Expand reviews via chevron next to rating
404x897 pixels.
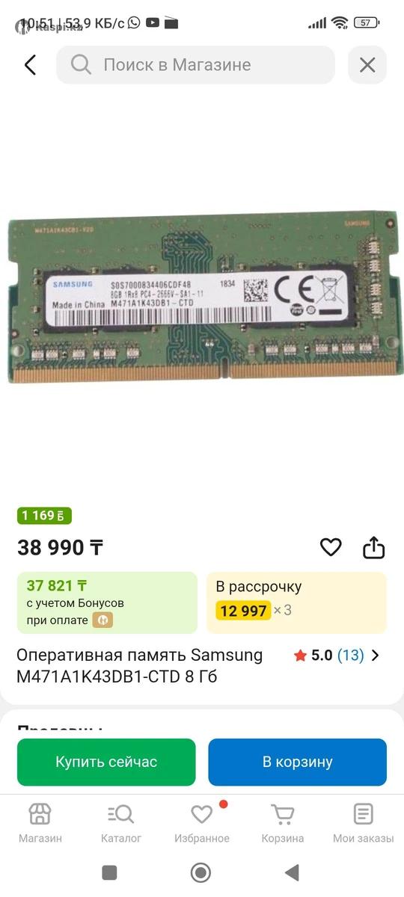click(x=376, y=656)
